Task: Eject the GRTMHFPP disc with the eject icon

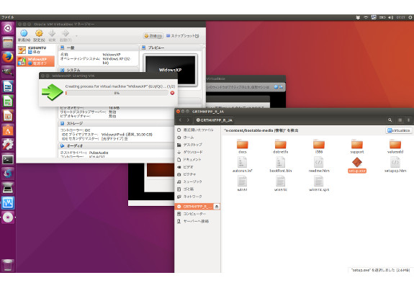Action: [x=217, y=207]
